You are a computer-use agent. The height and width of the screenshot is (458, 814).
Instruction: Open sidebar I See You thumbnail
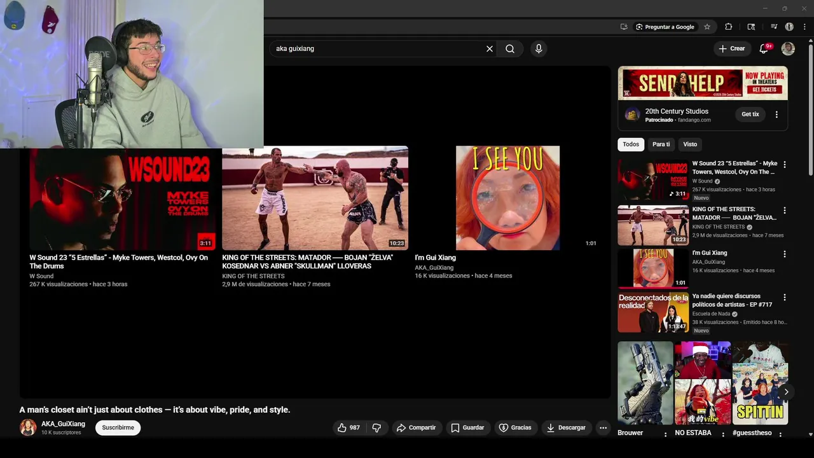[x=653, y=268]
